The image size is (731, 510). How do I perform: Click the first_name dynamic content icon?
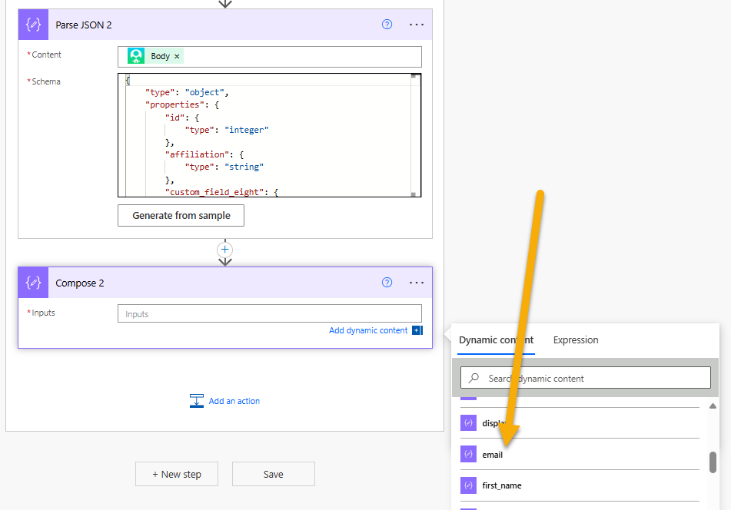469,485
